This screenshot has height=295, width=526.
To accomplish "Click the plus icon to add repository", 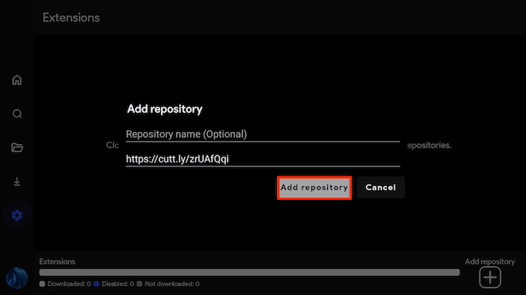I will 490,277.
